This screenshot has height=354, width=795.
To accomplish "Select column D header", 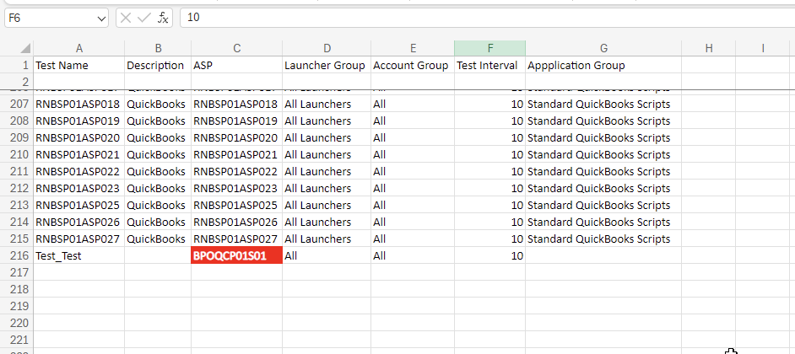I will point(327,49).
